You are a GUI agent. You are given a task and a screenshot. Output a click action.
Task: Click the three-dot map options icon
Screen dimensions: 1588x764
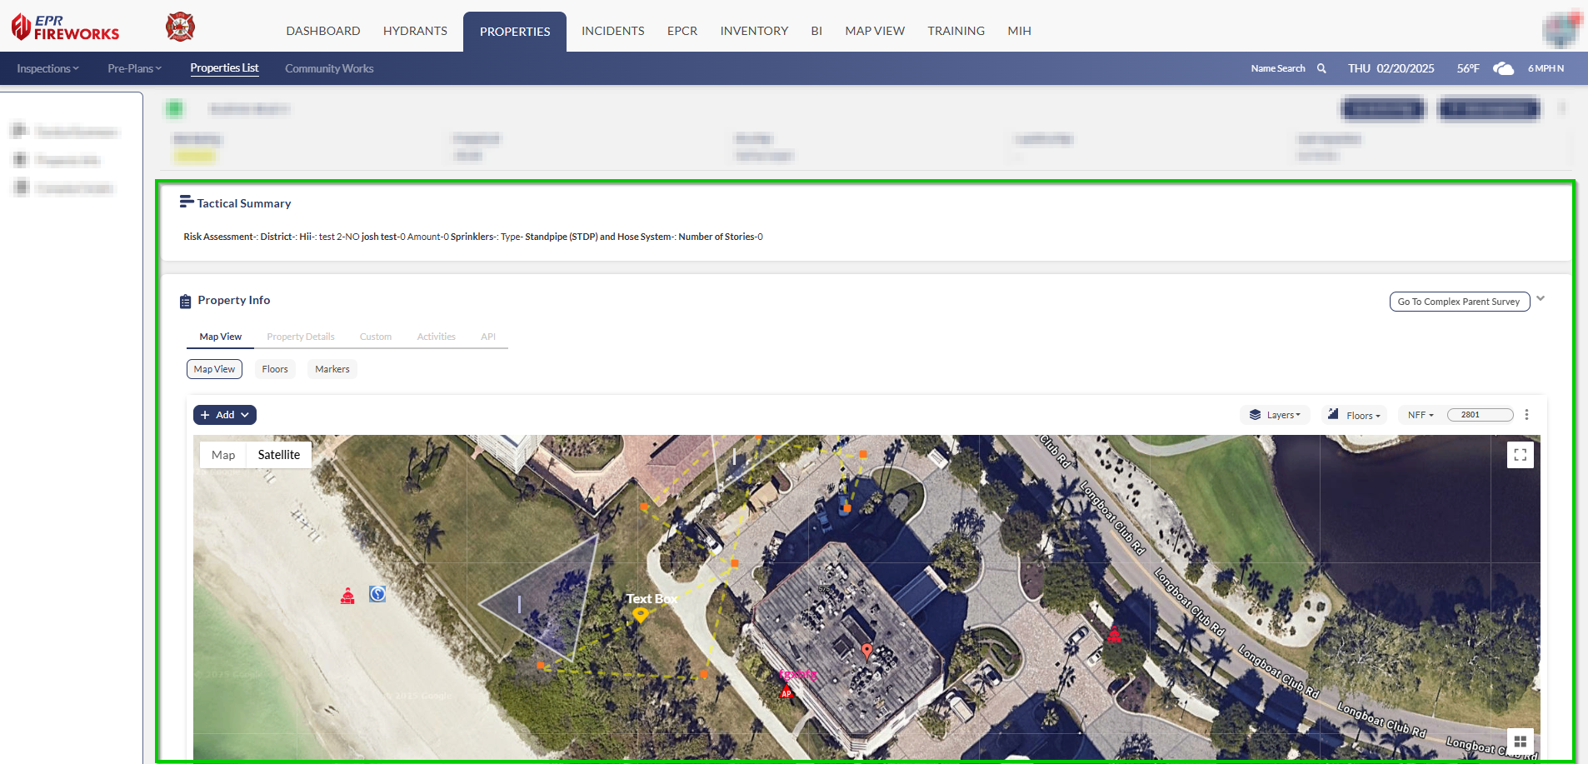1526,415
